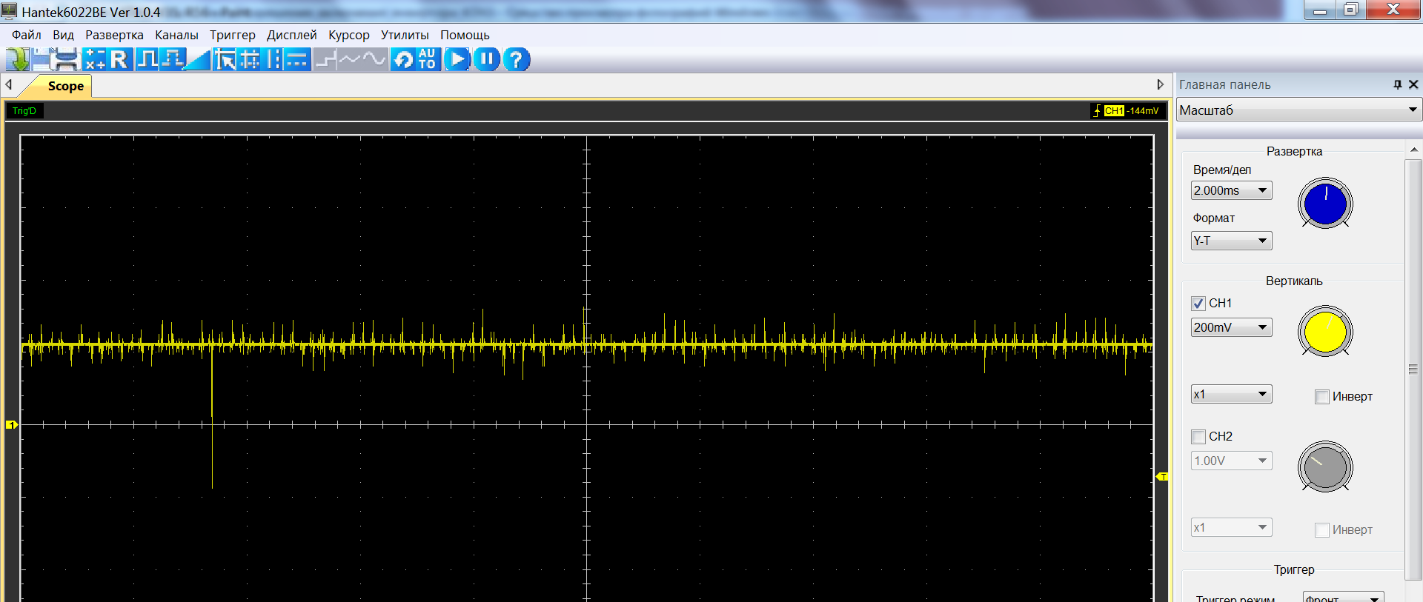
Task: Click the gray step interpolation icon
Action: pos(325,59)
